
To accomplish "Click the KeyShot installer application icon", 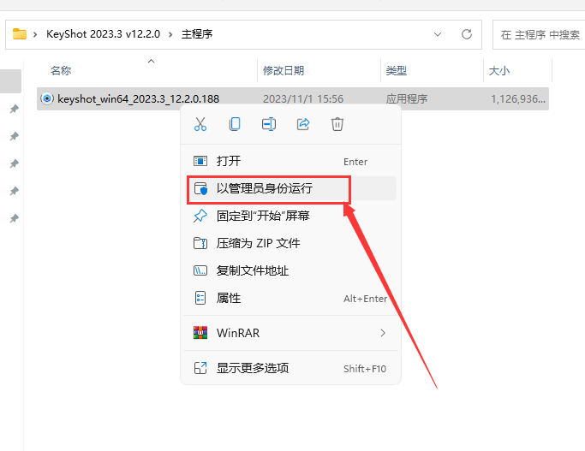I will point(47,98).
